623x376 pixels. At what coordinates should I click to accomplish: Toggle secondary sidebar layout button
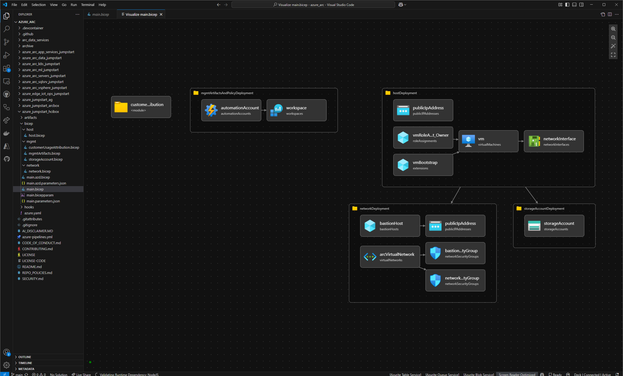coord(581,5)
